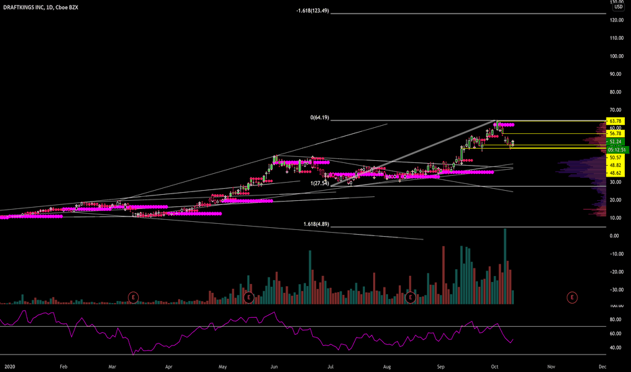Viewport: 631px width, 372px height.
Task: Click the earnings E marker in mid-August
Action: (410, 298)
